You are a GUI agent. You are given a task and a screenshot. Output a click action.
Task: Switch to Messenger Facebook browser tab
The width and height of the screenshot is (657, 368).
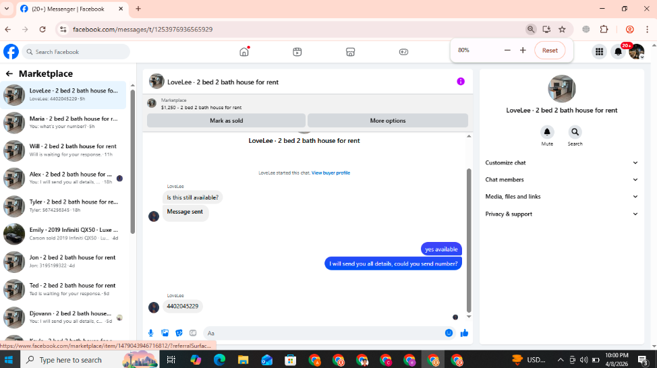pos(72,9)
